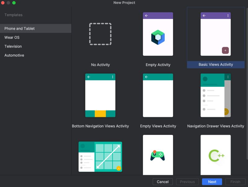248x187 pixels.
Task: Choose the Automotive templates category
Action: 36,55
